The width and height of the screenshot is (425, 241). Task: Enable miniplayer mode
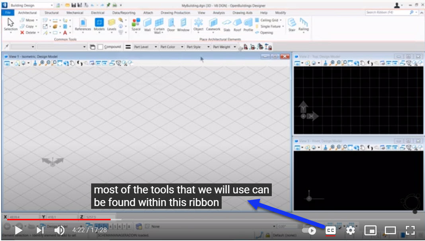coord(370,230)
